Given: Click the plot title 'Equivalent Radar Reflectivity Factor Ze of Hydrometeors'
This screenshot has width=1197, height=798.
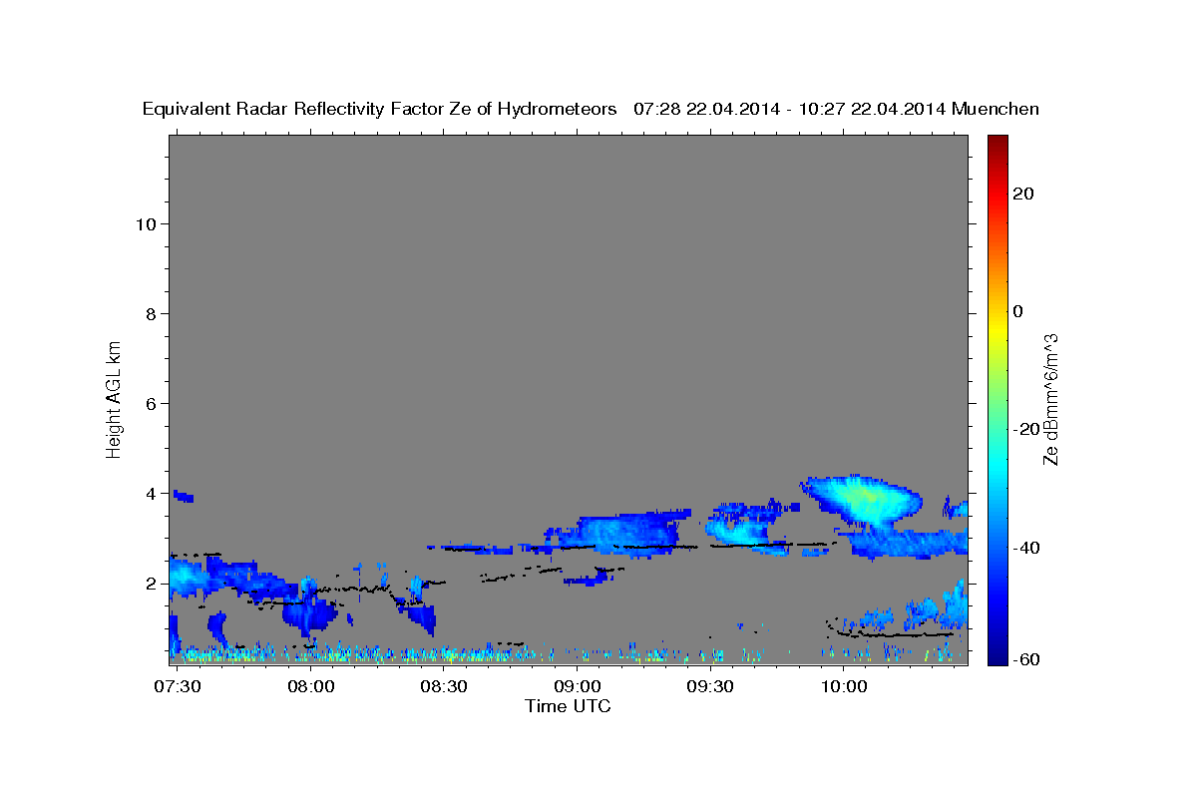Looking at the screenshot, I should 380,110.
